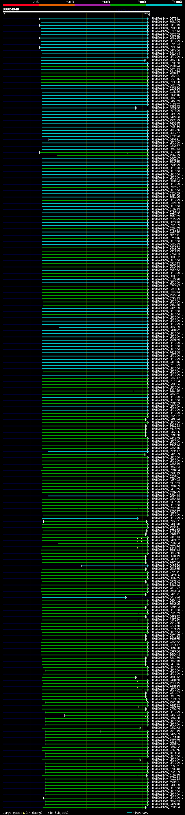Viewport: 185px width, 815px height.
Task: Select the UniRef100_B4MUN4 label
Action: (166, 419)
